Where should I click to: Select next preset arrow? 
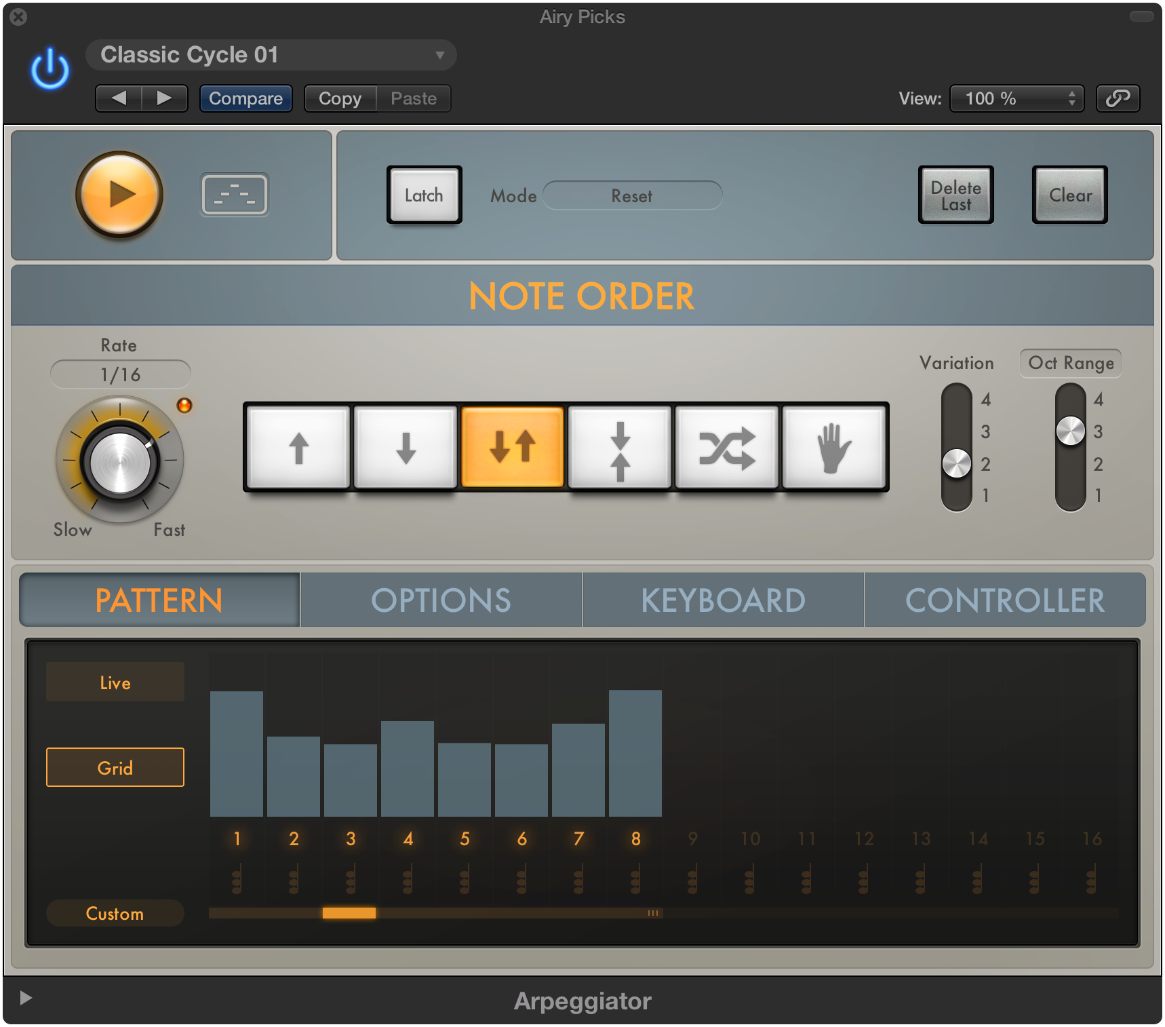164,98
